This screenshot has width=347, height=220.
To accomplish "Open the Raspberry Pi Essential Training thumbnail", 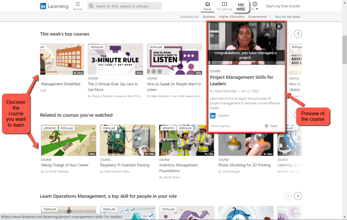I will 128,140.
